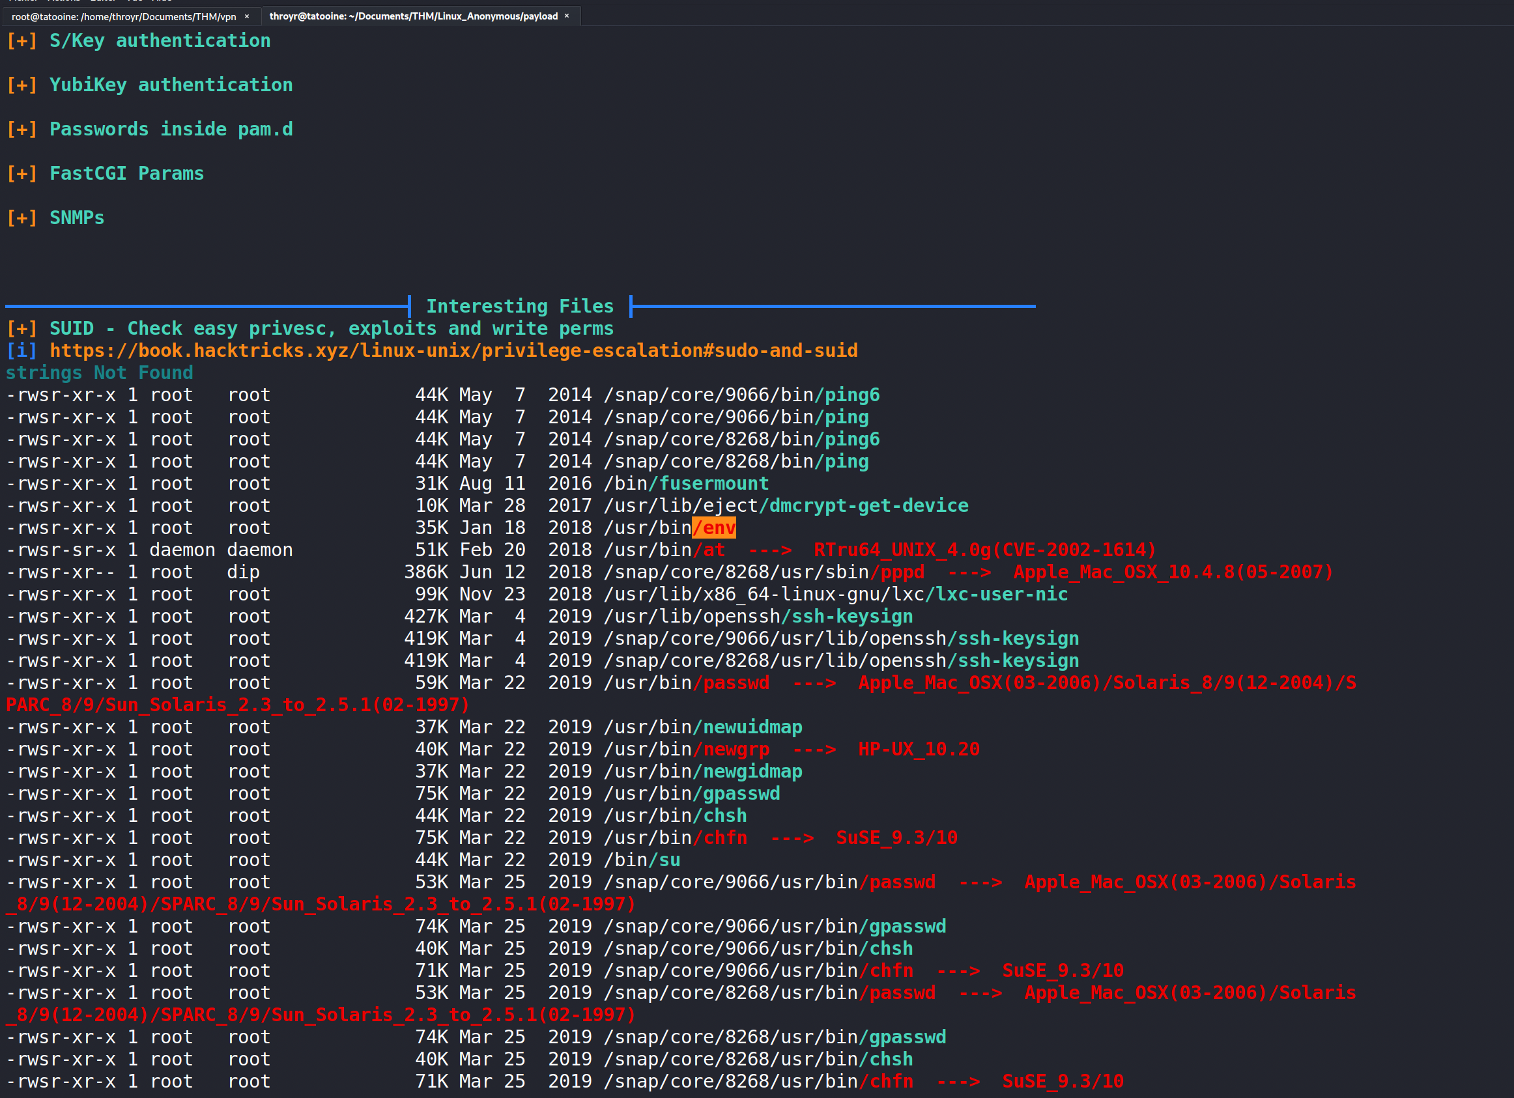
Task: Click the /snap/core/9066/usr/bin/passwd path
Action: point(769,882)
